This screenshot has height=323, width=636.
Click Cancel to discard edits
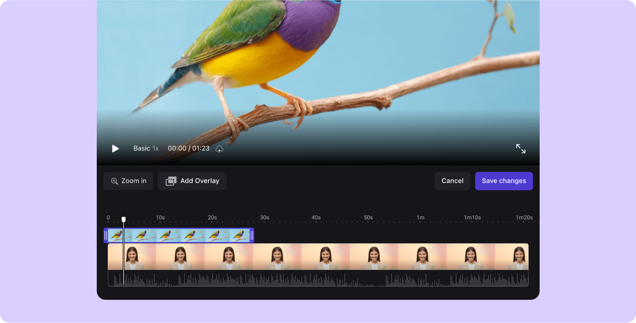[x=452, y=181]
